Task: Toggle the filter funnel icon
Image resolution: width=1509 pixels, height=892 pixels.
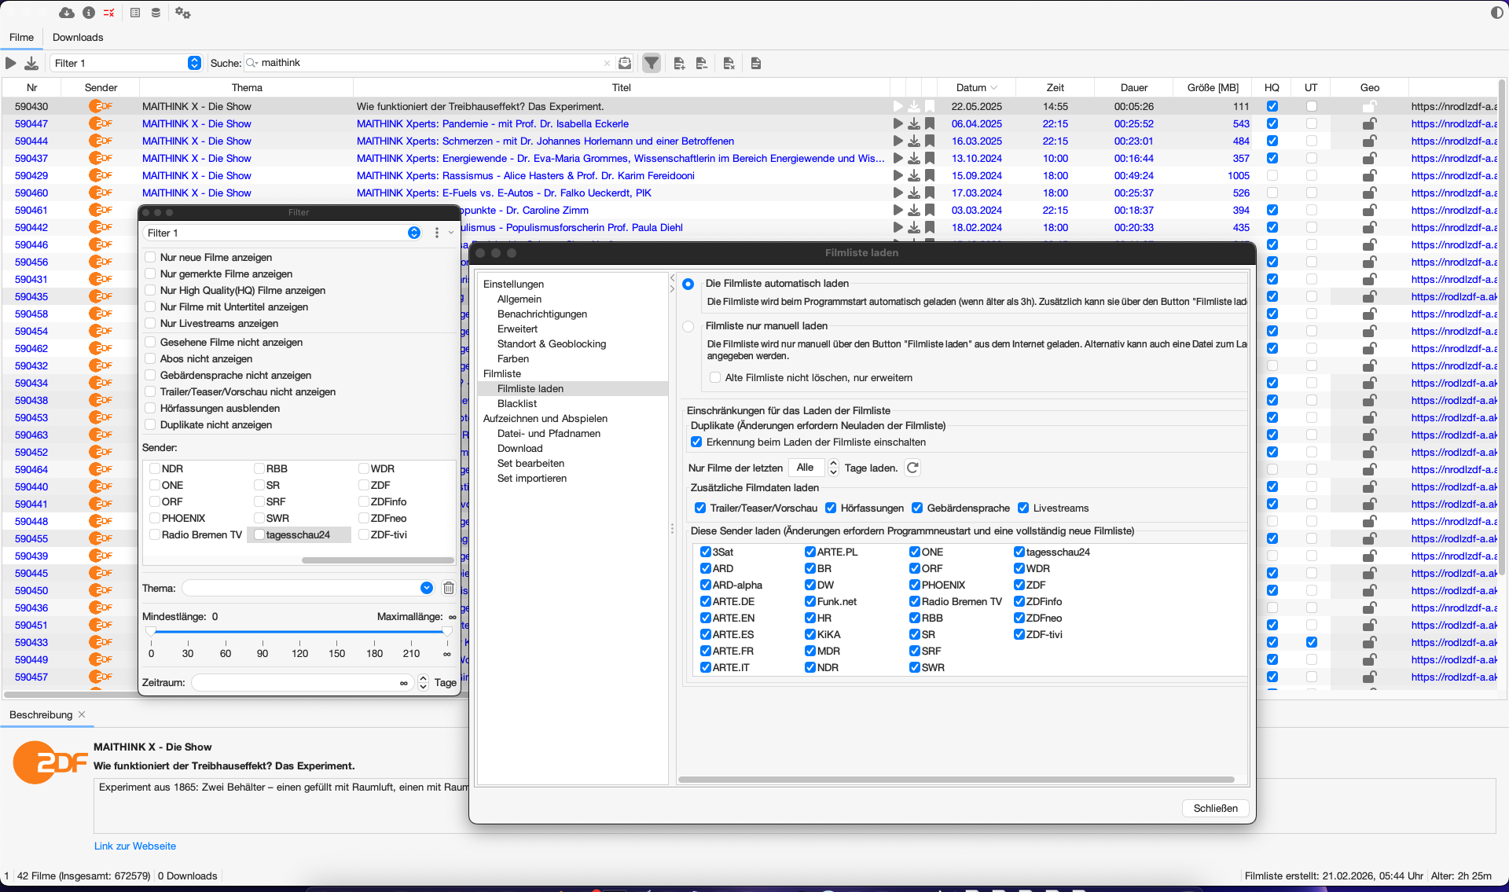Action: tap(652, 63)
